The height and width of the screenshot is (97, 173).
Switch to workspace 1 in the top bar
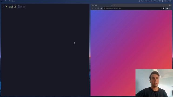[x=2, y=1]
